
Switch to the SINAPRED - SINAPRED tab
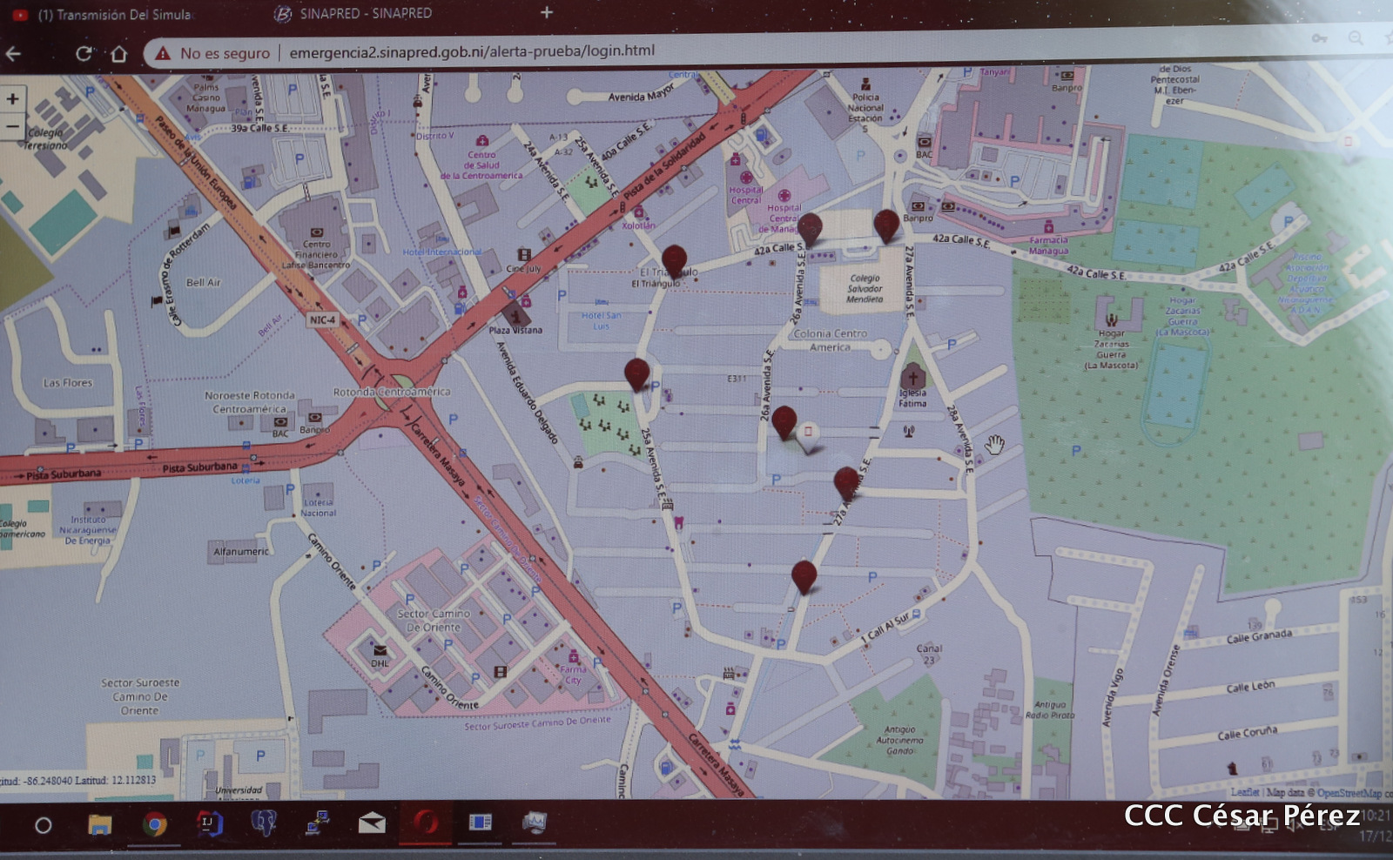[x=353, y=14]
